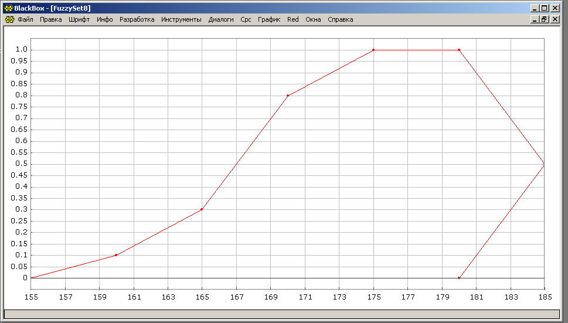The height and width of the screenshot is (323, 568).
Task: Open the Инфо menu
Action: [x=105, y=19]
